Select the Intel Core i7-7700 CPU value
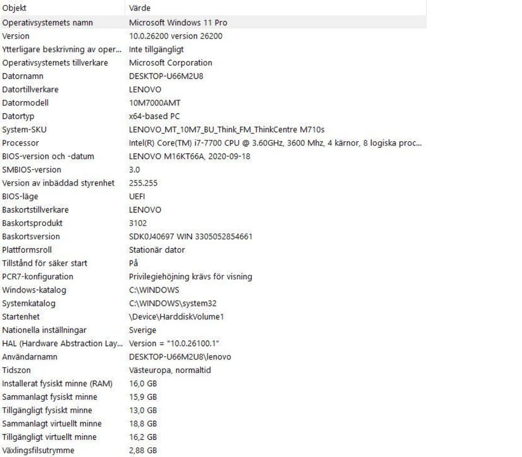 tap(275, 143)
